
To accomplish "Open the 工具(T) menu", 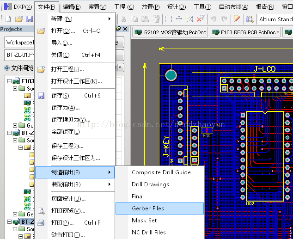I will click(x=202, y=7).
